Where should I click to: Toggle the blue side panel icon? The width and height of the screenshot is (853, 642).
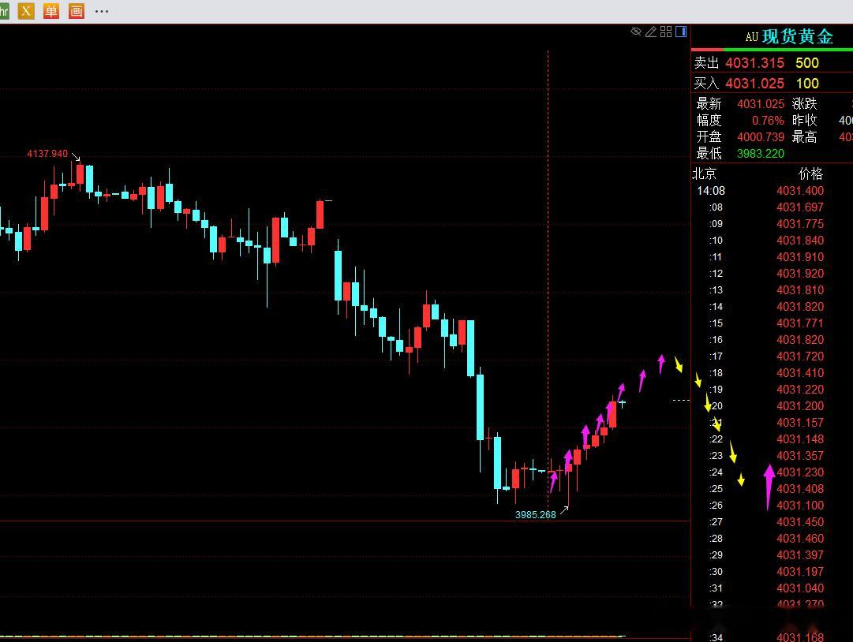pos(681,32)
